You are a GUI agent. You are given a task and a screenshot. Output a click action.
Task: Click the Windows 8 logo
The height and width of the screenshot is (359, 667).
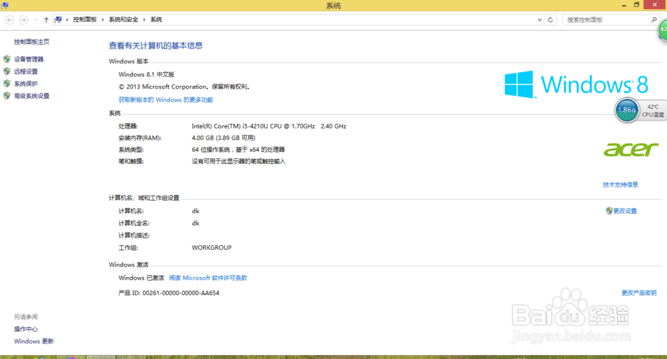[576, 84]
